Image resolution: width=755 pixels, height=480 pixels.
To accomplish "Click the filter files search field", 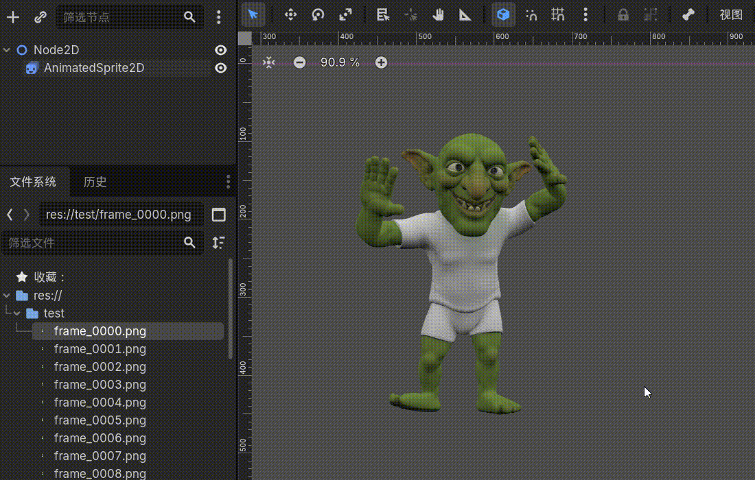I will coord(102,243).
